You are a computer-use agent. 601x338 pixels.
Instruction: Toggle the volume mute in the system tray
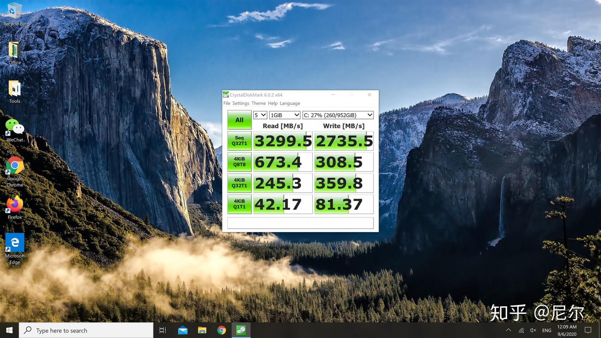533,330
